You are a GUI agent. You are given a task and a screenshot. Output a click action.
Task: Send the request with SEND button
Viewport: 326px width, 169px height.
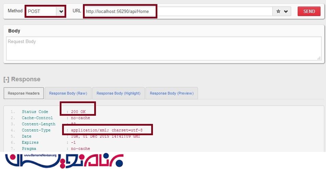(309, 11)
